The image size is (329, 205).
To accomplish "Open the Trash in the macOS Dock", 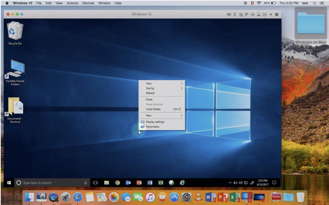I will [300, 197].
